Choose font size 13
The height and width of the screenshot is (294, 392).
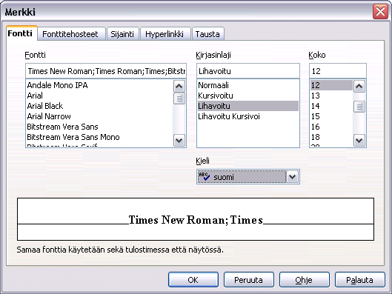(x=331, y=96)
